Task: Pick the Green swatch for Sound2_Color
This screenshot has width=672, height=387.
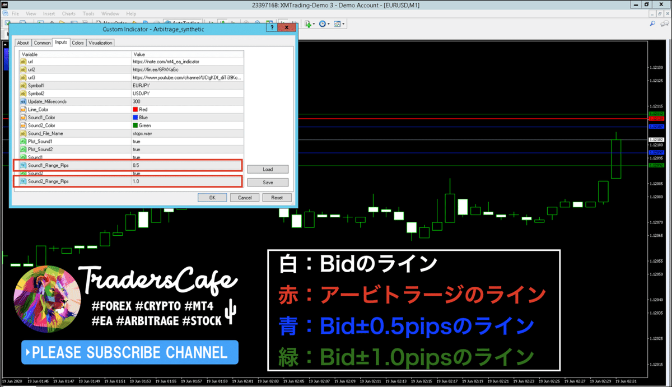Action: click(x=135, y=125)
